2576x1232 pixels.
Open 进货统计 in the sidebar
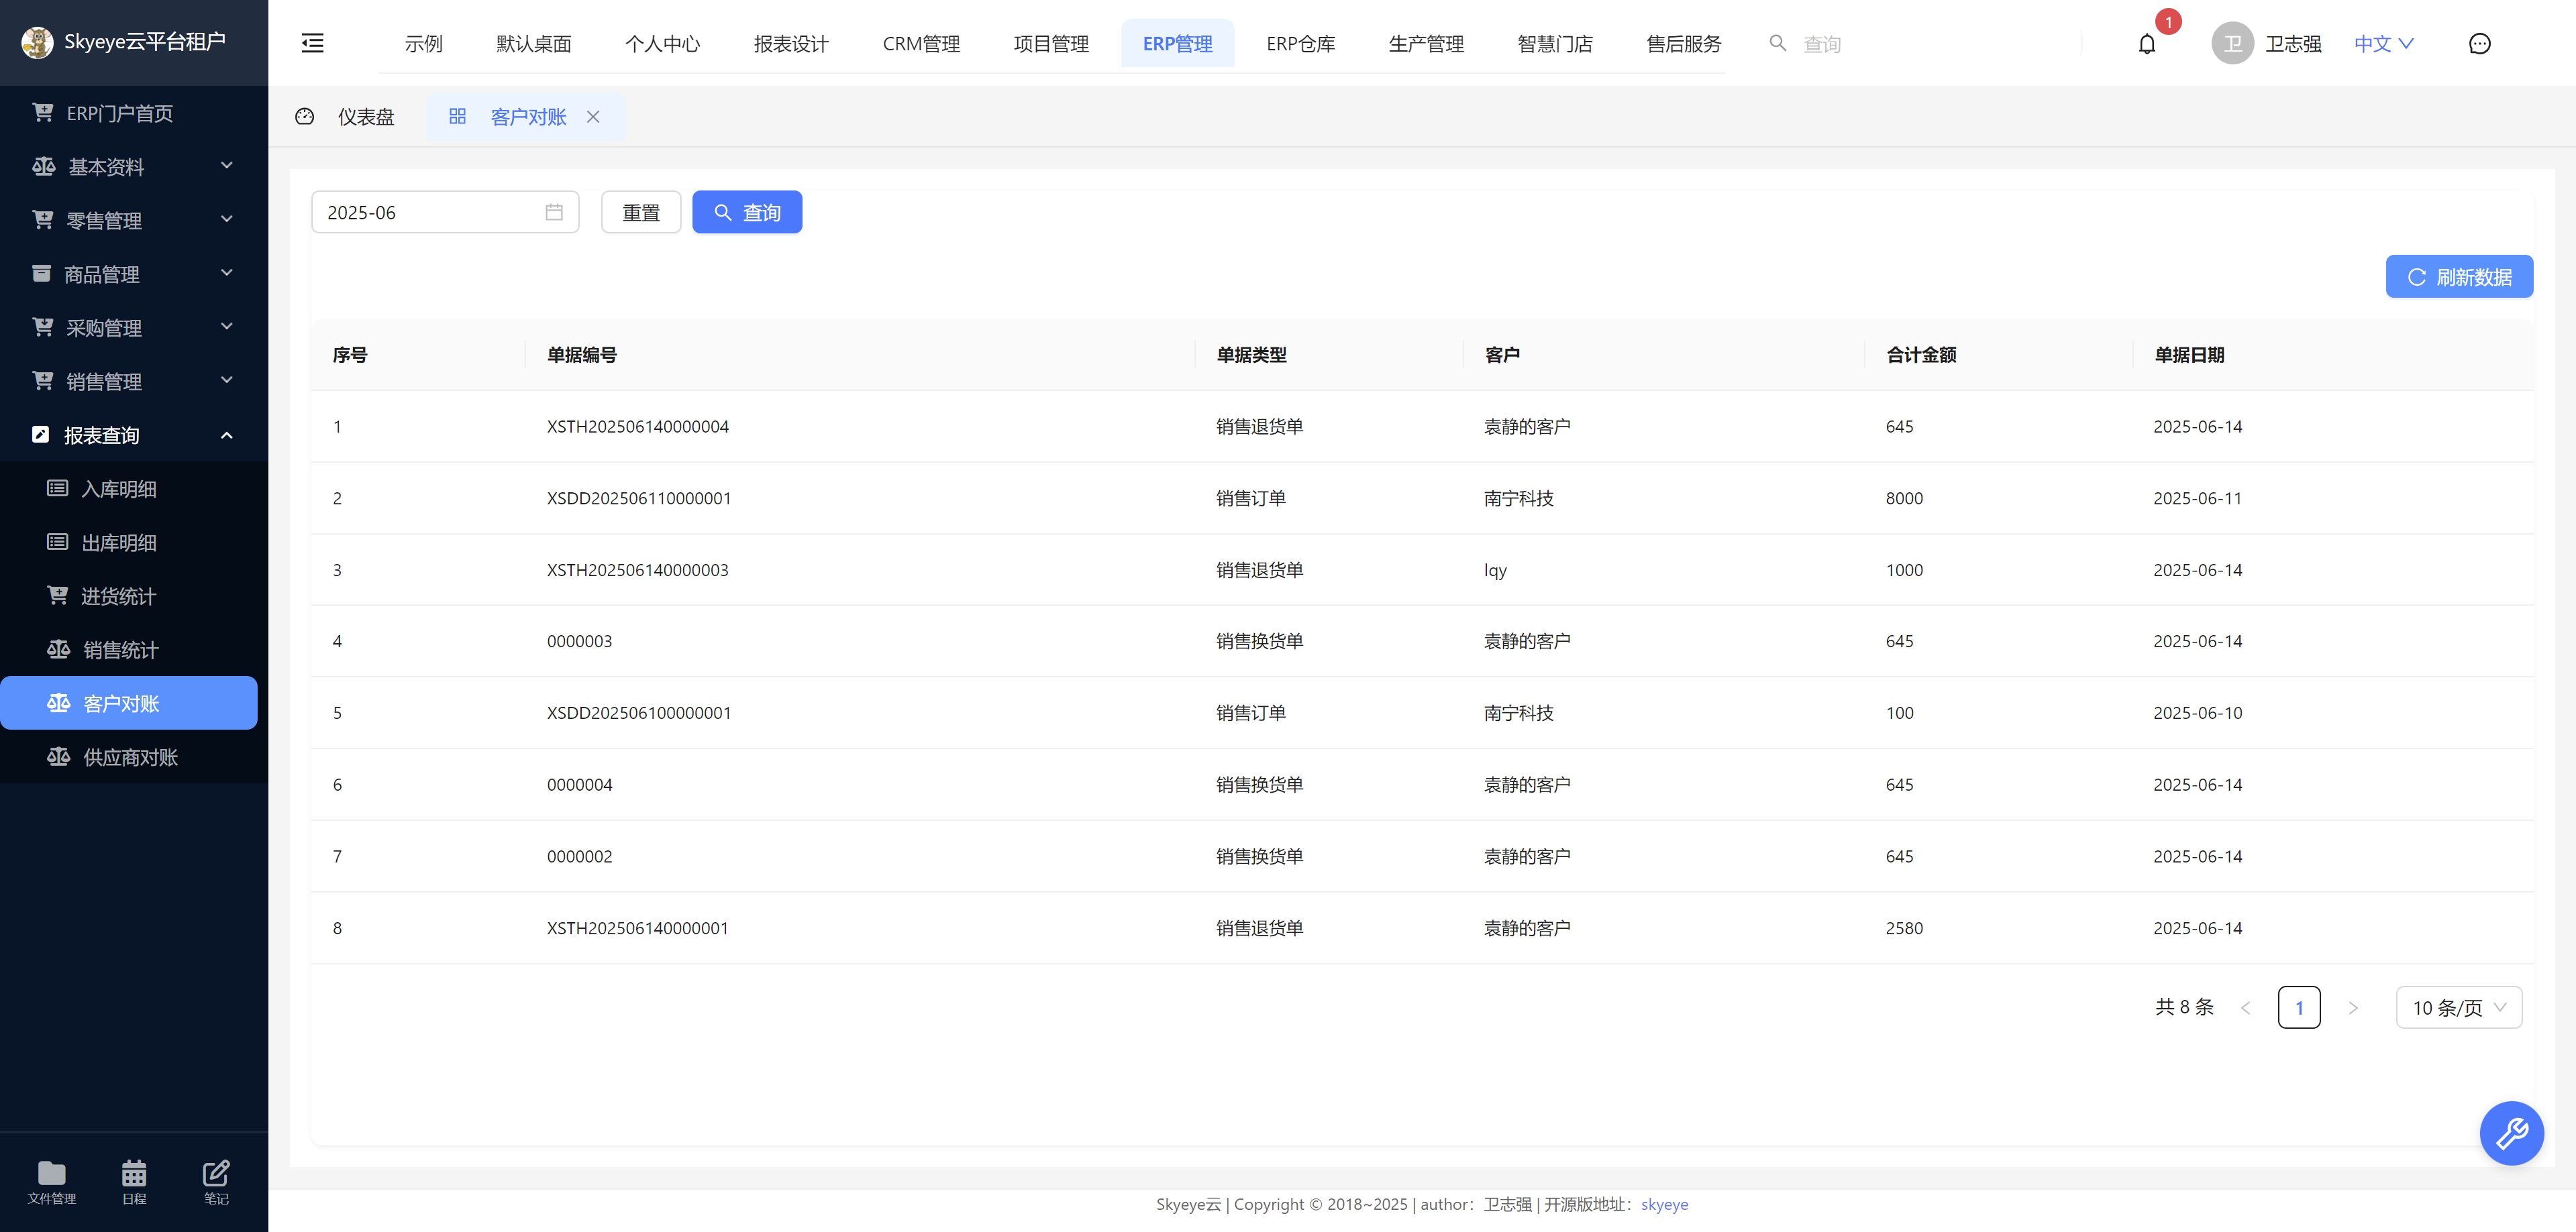coord(134,596)
